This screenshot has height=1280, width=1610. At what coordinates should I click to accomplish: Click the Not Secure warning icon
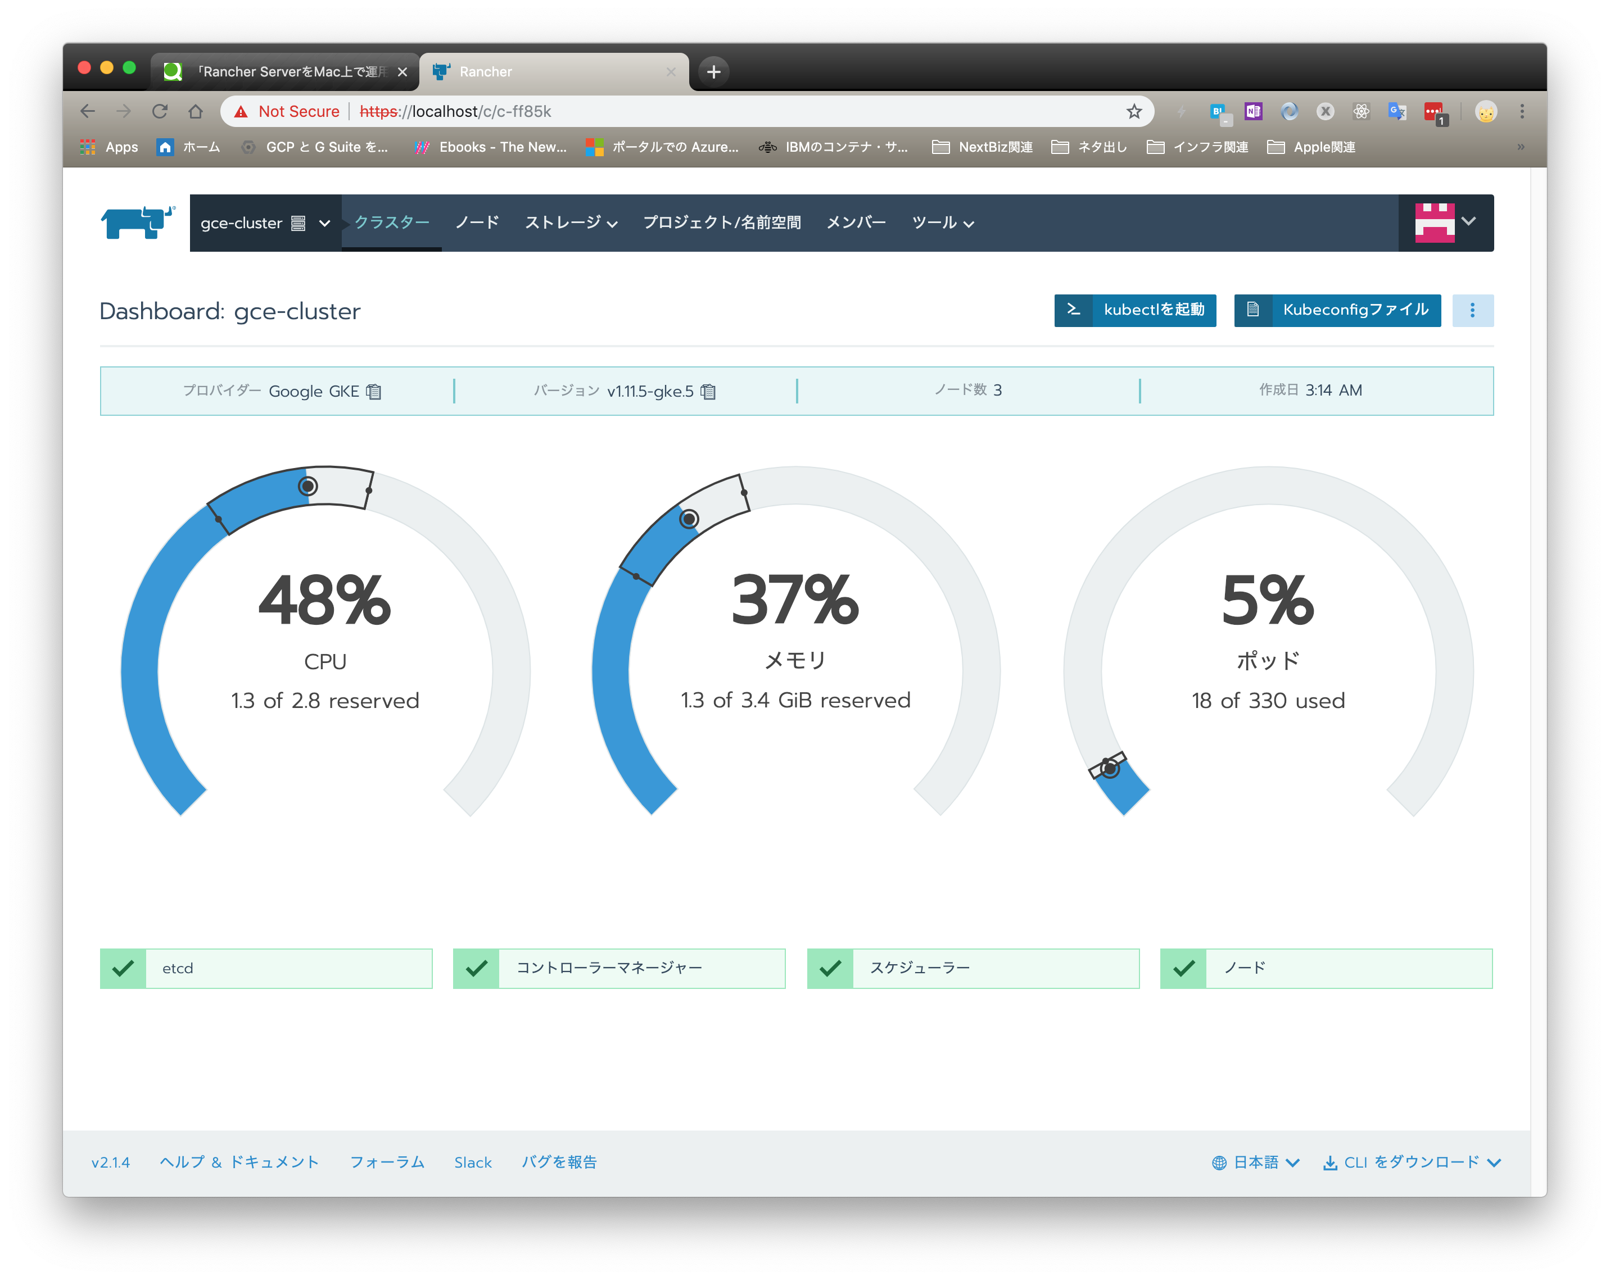(x=241, y=111)
